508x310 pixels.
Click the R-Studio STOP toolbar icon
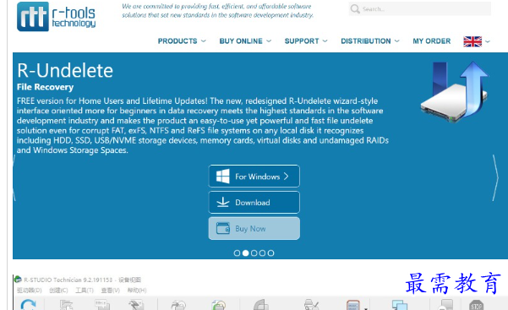[476, 305]
